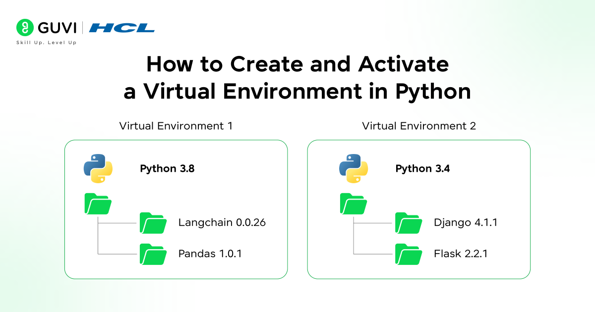This screenshot has width=595, height=312.
Task: Select the Virtual Environment 2 heading
Action: pyautogui.click(x=419, y=126)
